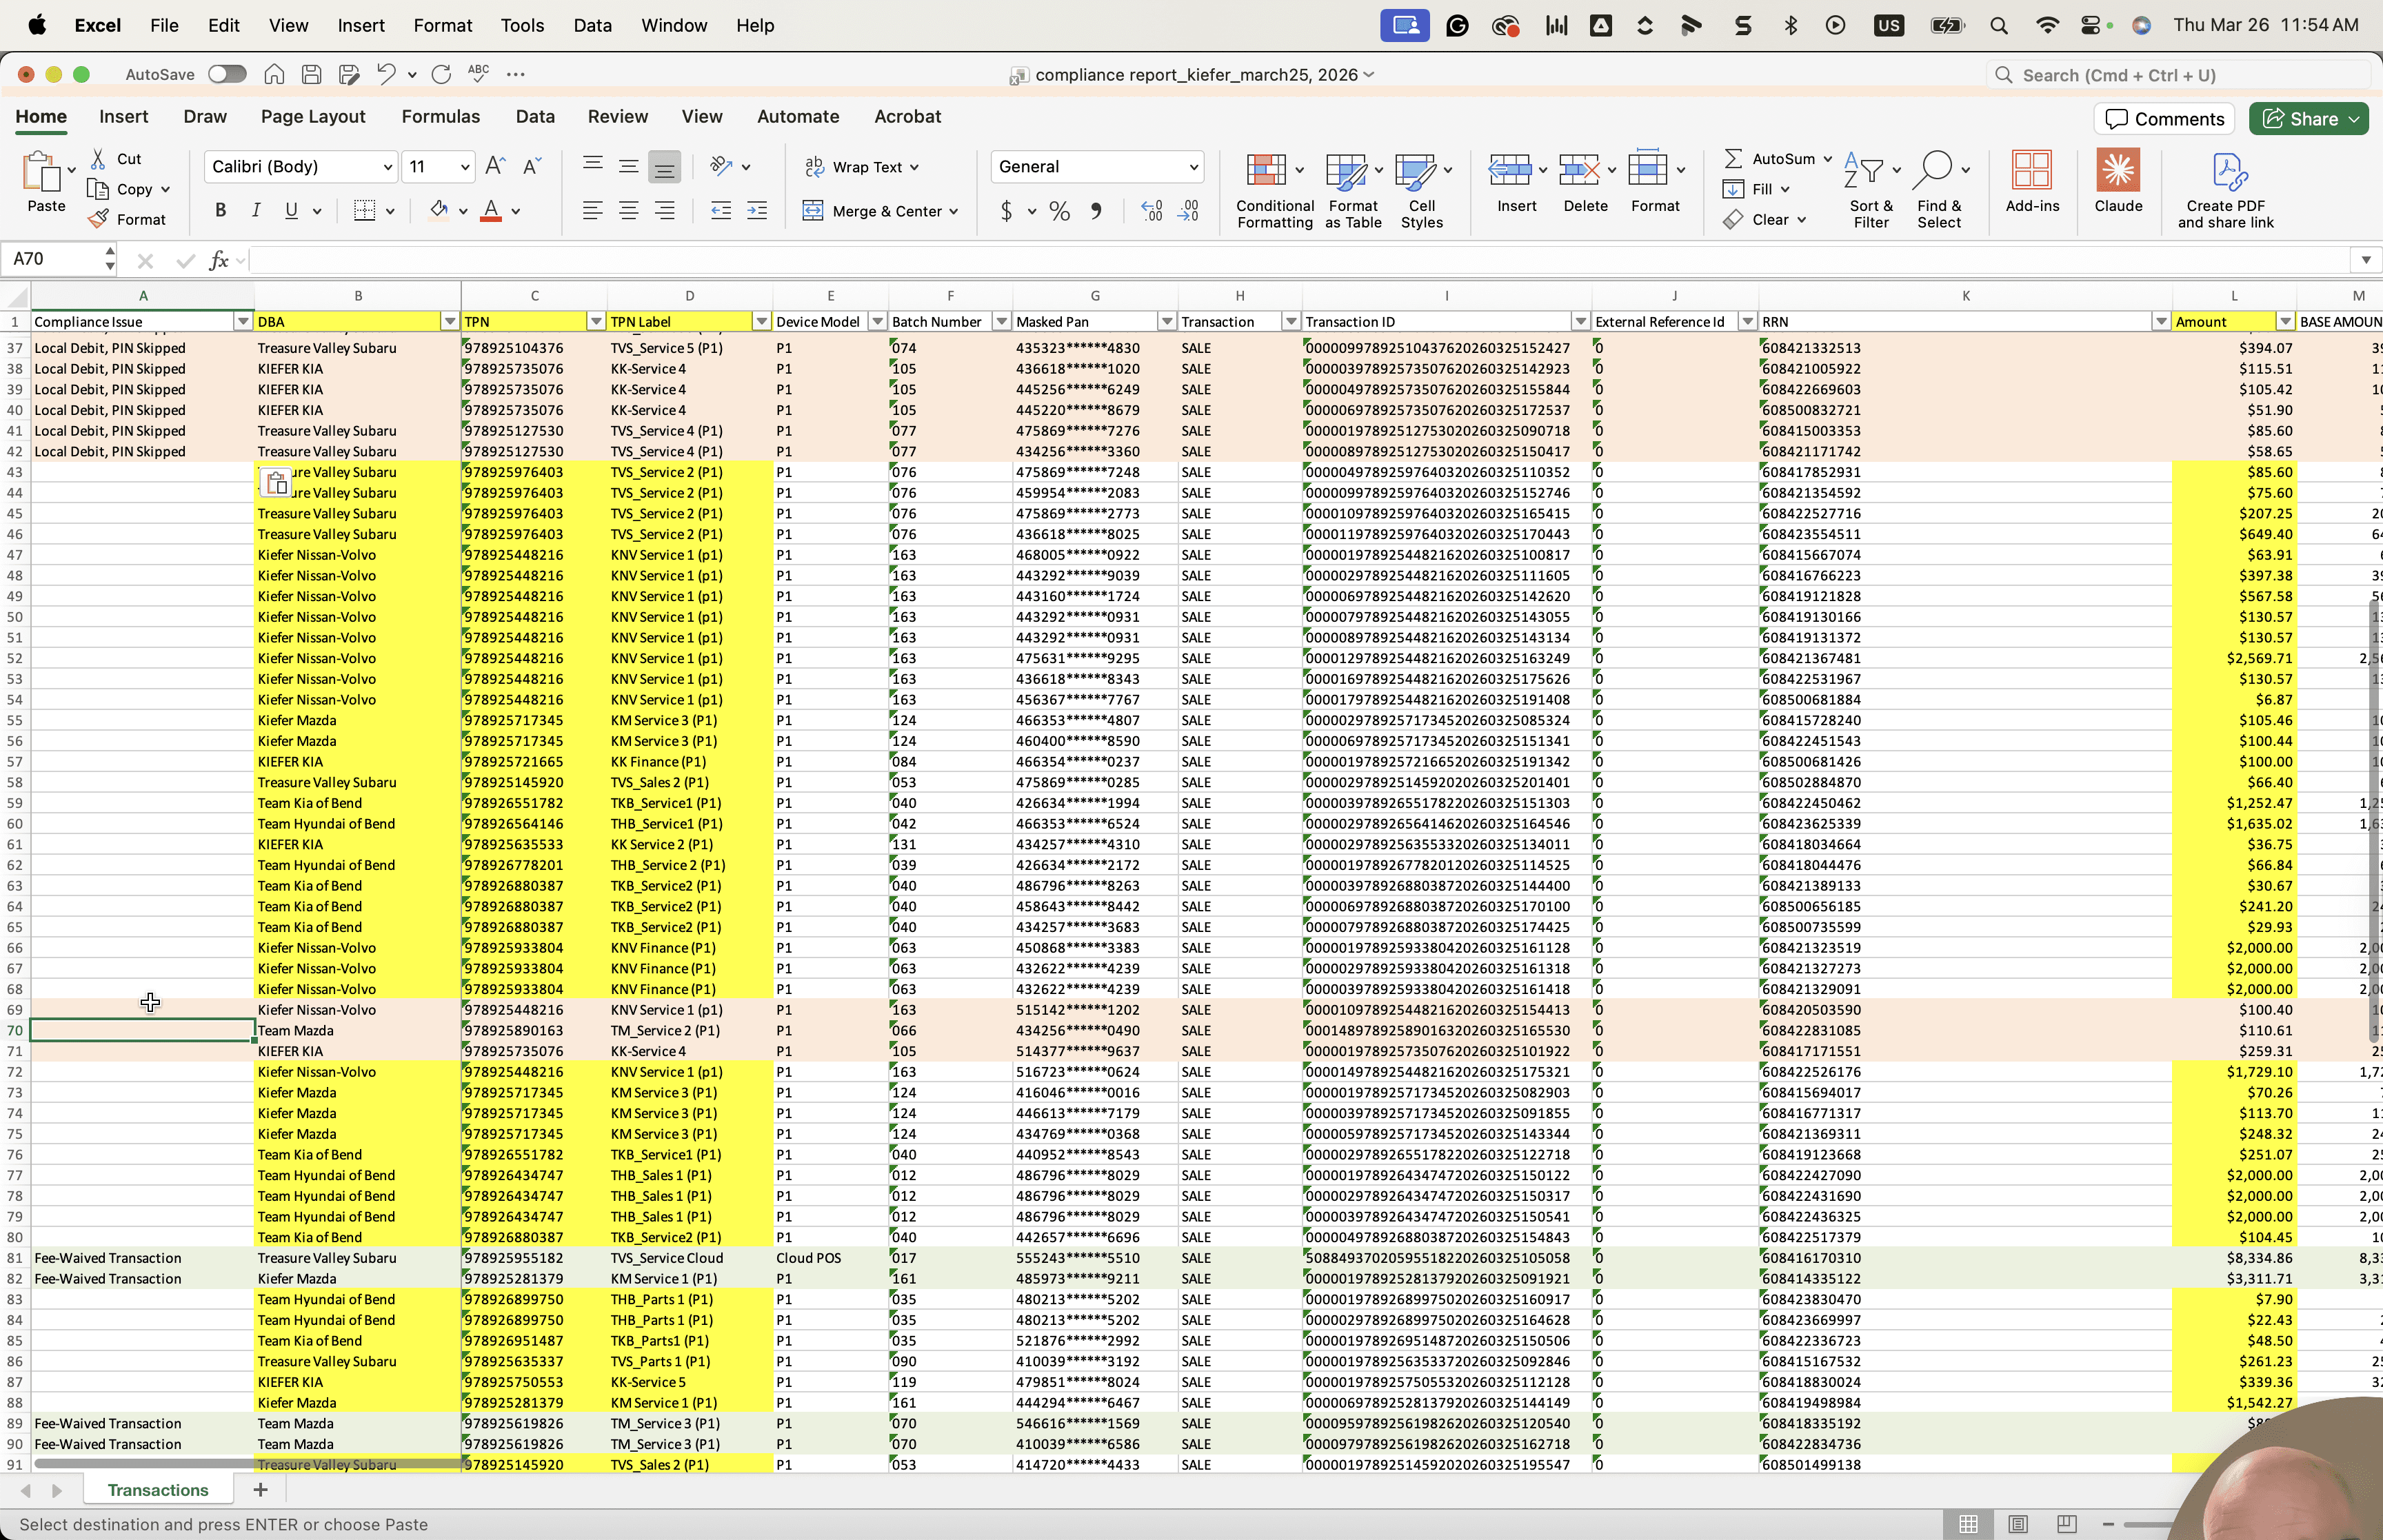Image resolution: width=2383 pixels, height=1540 pixels.
Task: Switch to Page Break Preview view
Action: tap(2066, 1524)
